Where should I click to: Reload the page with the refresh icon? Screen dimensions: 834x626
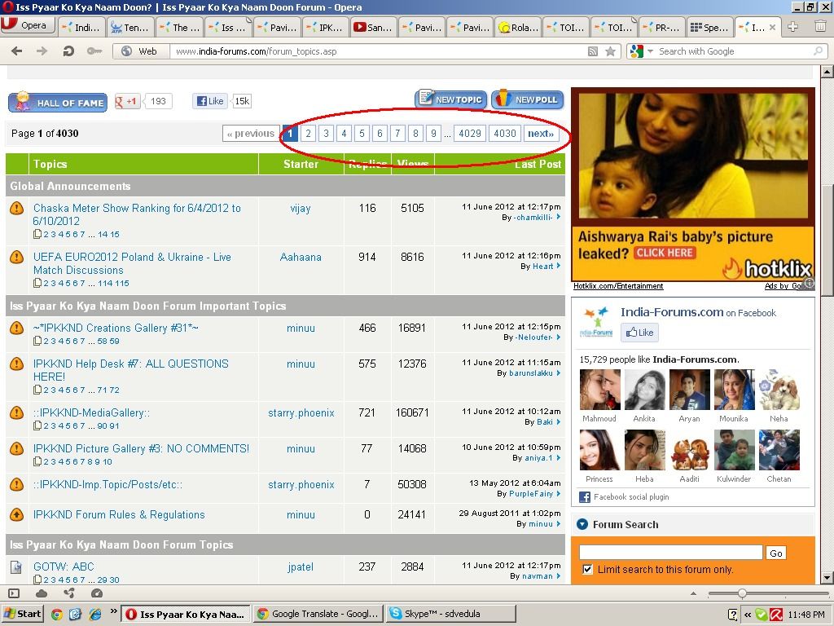(x=68, y=51)
